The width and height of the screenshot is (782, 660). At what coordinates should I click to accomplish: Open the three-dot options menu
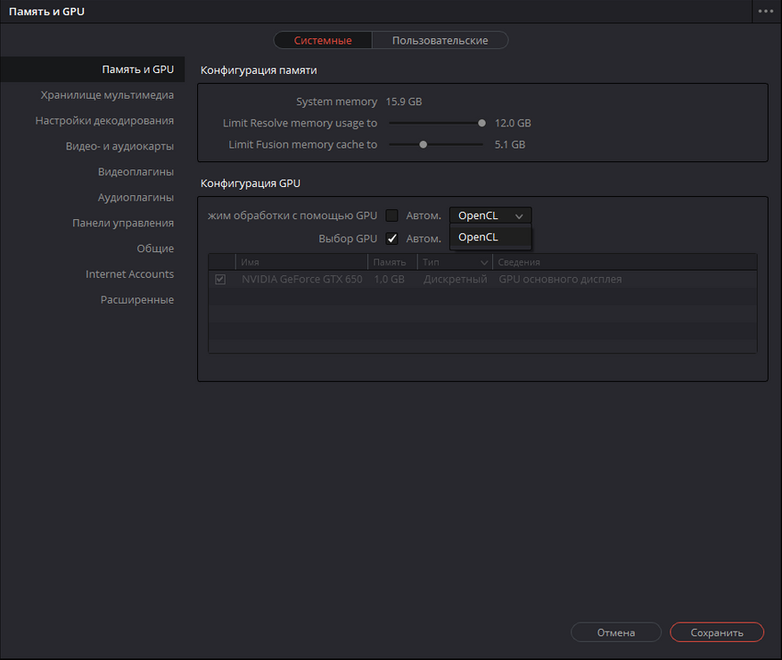(766, 11)
